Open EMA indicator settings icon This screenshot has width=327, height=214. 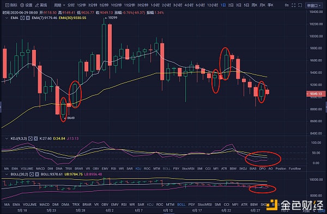[x=22, y=18]
